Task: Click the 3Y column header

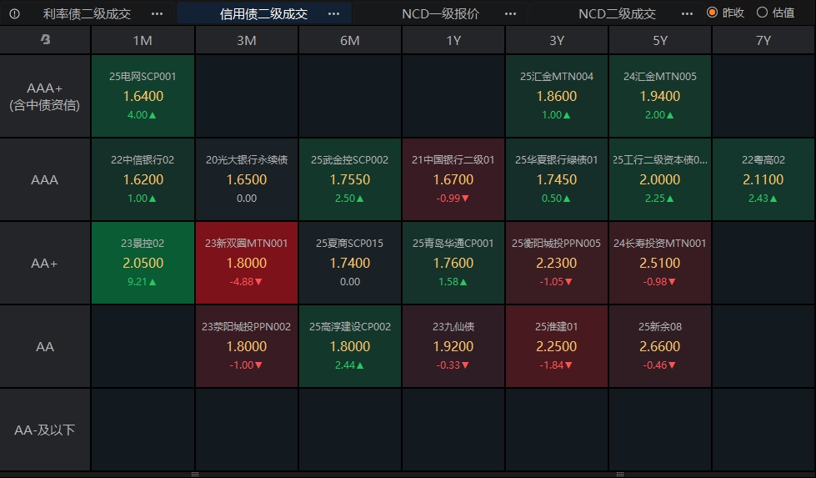Action: tap(557, 40)
